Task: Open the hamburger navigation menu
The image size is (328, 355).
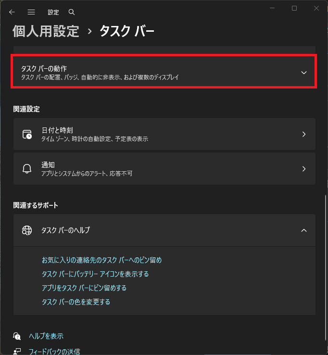Action: (31, 12)
